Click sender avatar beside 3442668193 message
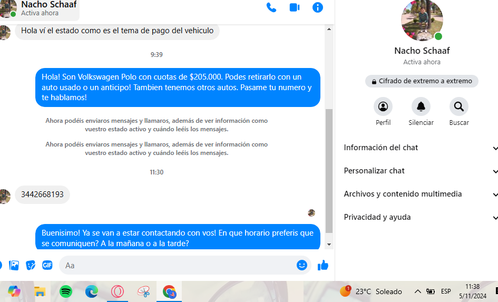 (x=4, y=196)
